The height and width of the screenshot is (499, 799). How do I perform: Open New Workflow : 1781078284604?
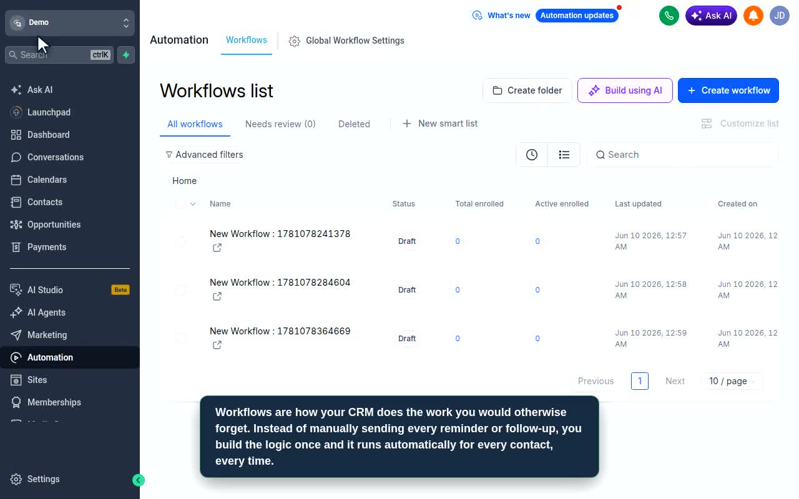280,283
